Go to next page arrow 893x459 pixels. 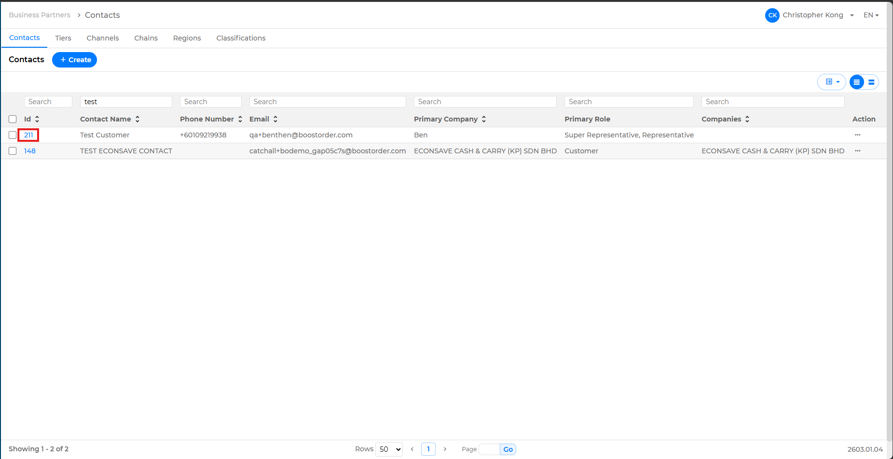[x=445, y=449]
